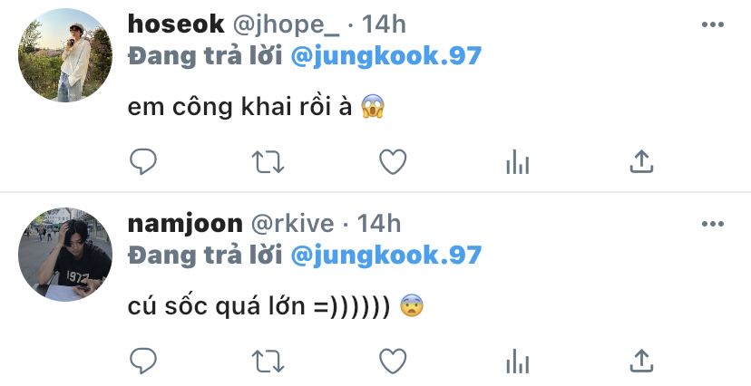Image resolution: width=751 pixels, height=386 pixels.
Task: View analytics for hoseok's tweet
Action: point(517,161)
